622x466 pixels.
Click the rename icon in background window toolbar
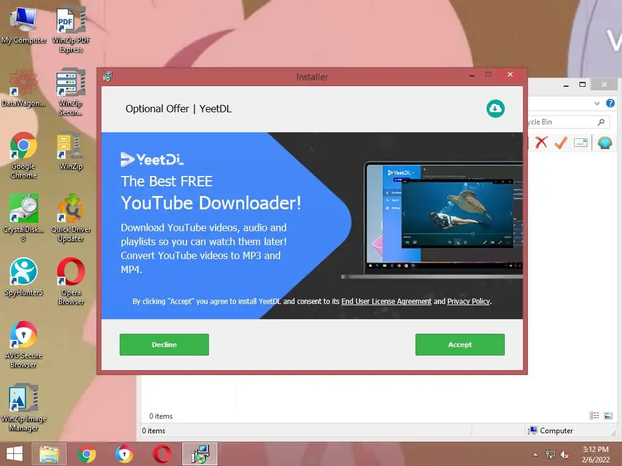pyautogui.click(x=580, y=143)
